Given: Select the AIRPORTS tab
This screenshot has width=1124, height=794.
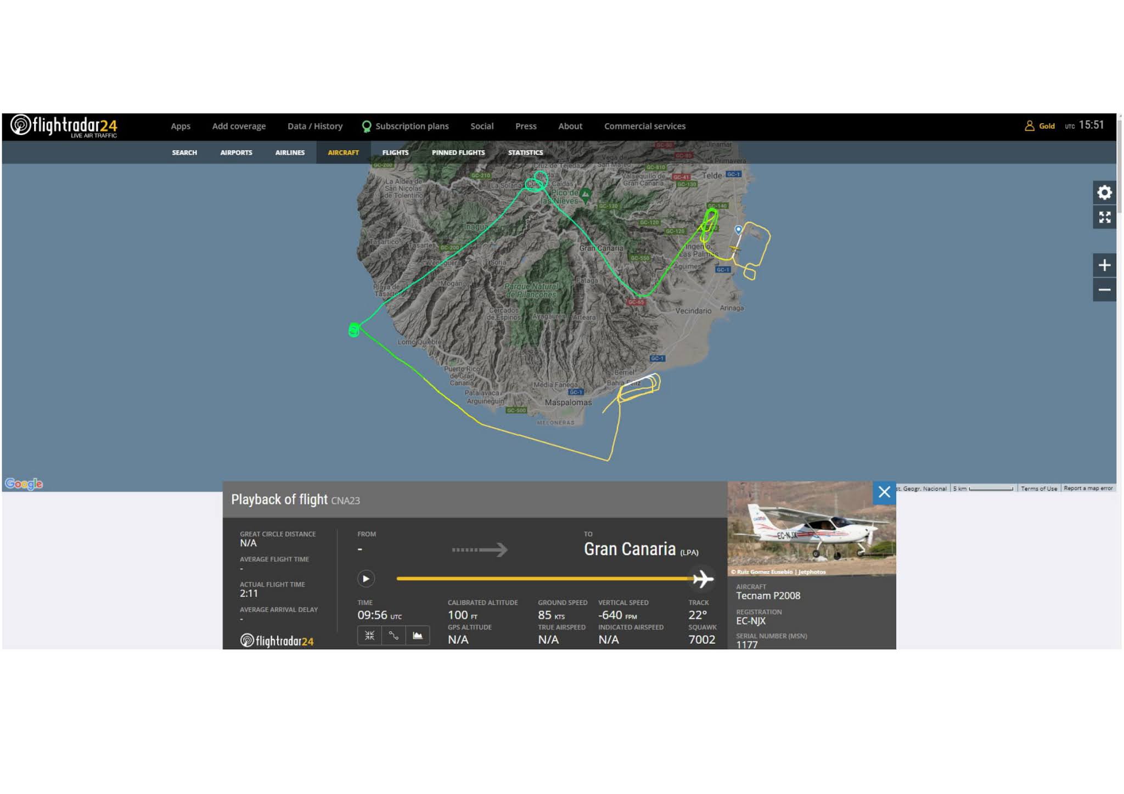Looking at the screenshot, I should click(x=236, y=152).
